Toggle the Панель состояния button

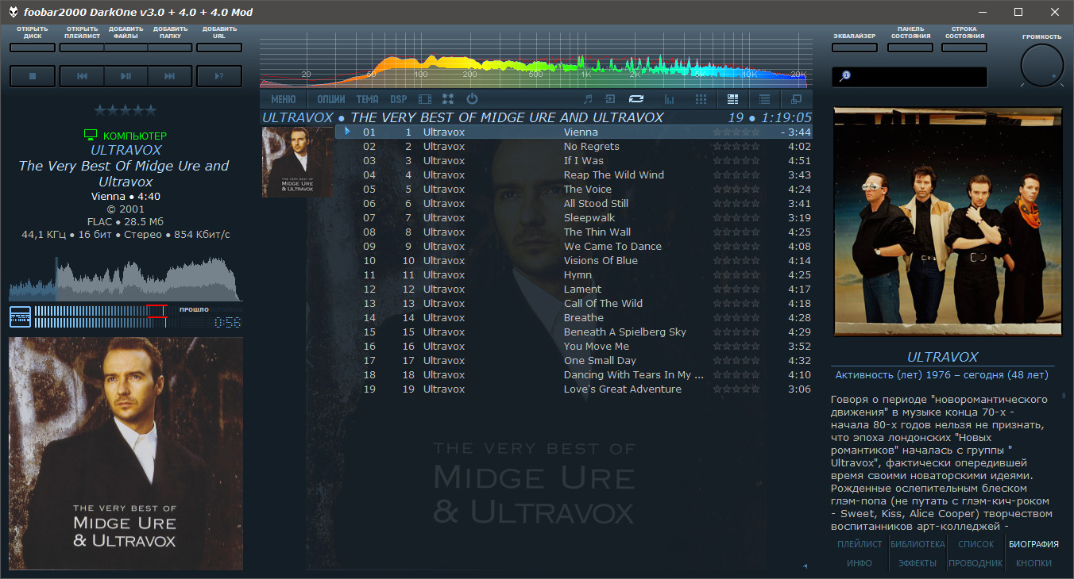coord(910,48)
